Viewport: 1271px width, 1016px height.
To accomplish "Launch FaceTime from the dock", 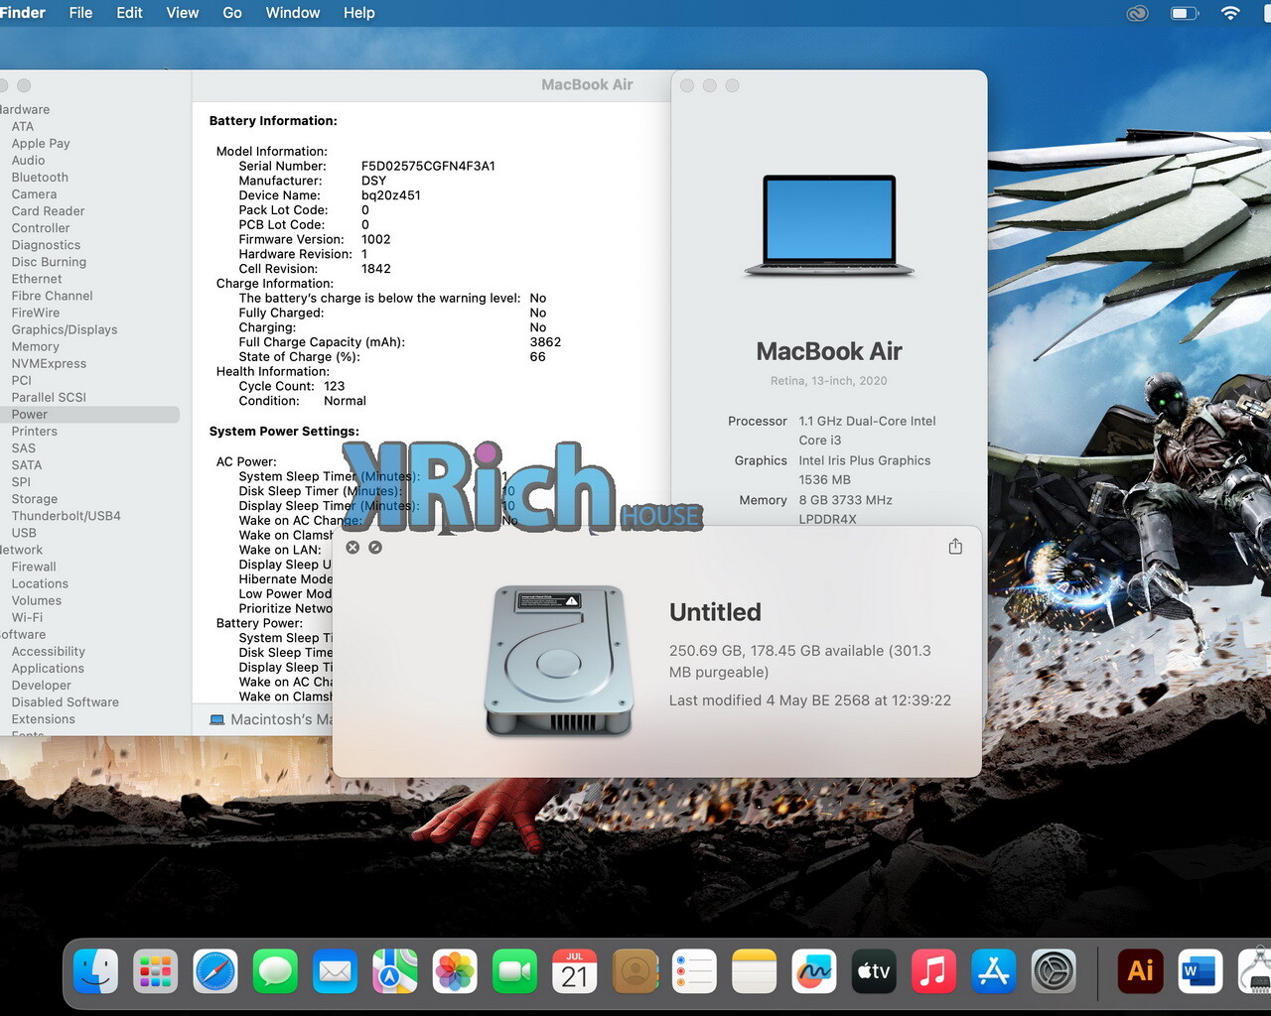I will [514, 971].
